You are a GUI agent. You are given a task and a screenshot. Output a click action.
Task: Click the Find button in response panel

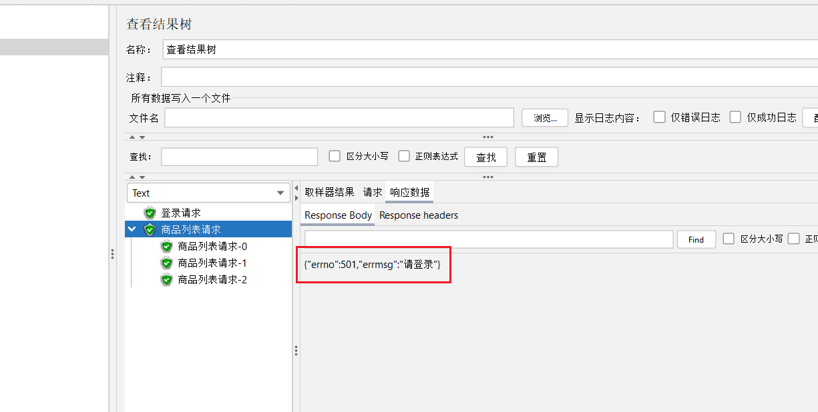(696, 239)
